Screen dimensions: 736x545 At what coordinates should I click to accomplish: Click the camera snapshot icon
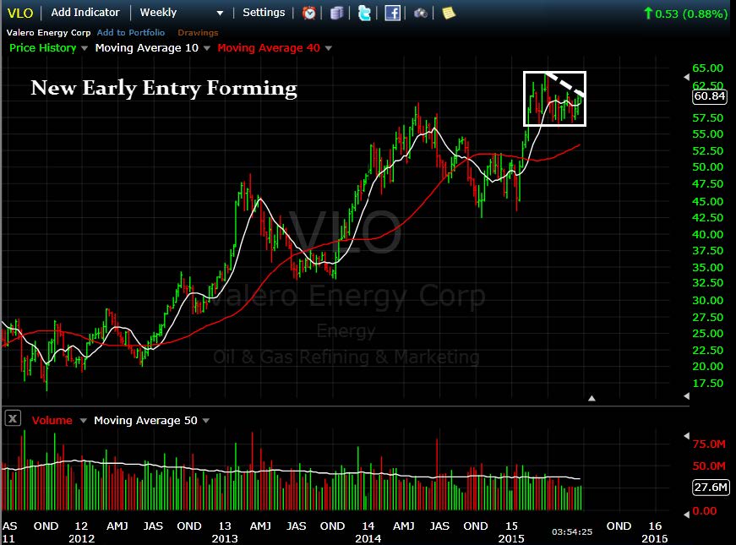tap(420, 14)
